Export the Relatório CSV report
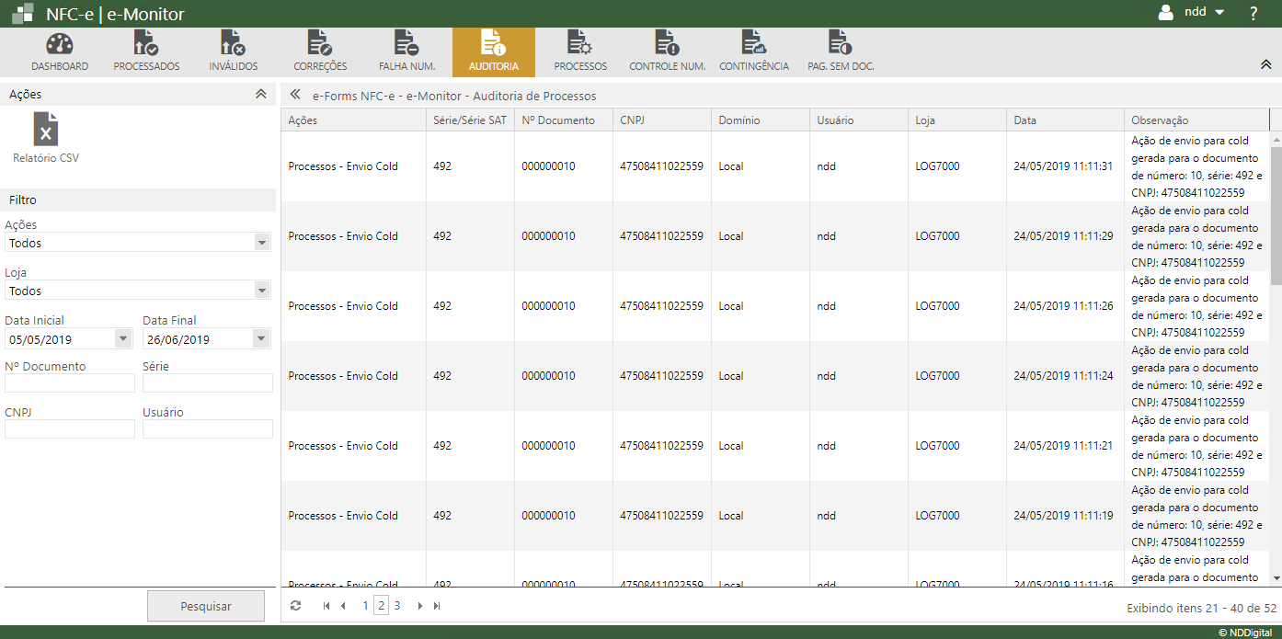Image resolution: width=1282 pixels, height=639 pixels. pos(46,130)
